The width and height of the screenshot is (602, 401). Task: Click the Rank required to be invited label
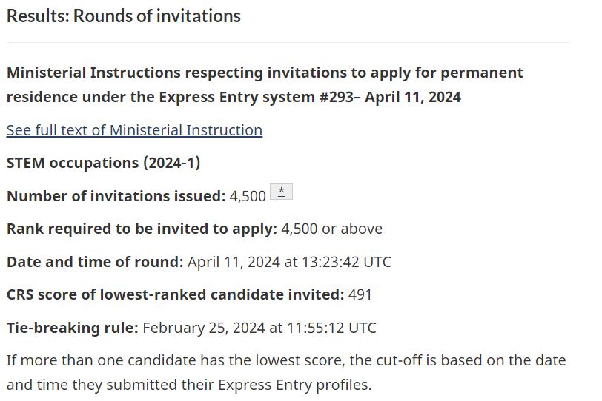point(142,229)
